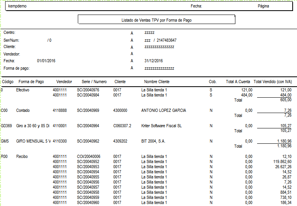The height and width of the screenshot is (206, 297).
Task: Click the invoice number SC/20040984
Action: tap(88, 95)
